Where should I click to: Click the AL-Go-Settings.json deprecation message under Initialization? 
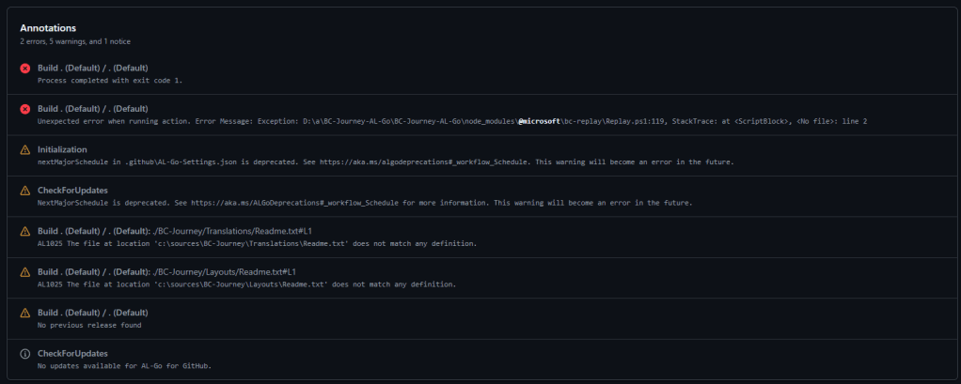pyautogui.click(x=385, y=161)
